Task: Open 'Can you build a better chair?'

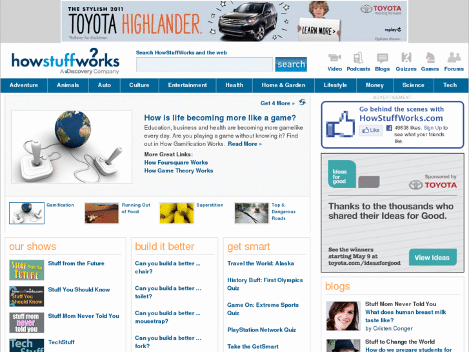Action: pyautogui.click(x=168, y=267)
